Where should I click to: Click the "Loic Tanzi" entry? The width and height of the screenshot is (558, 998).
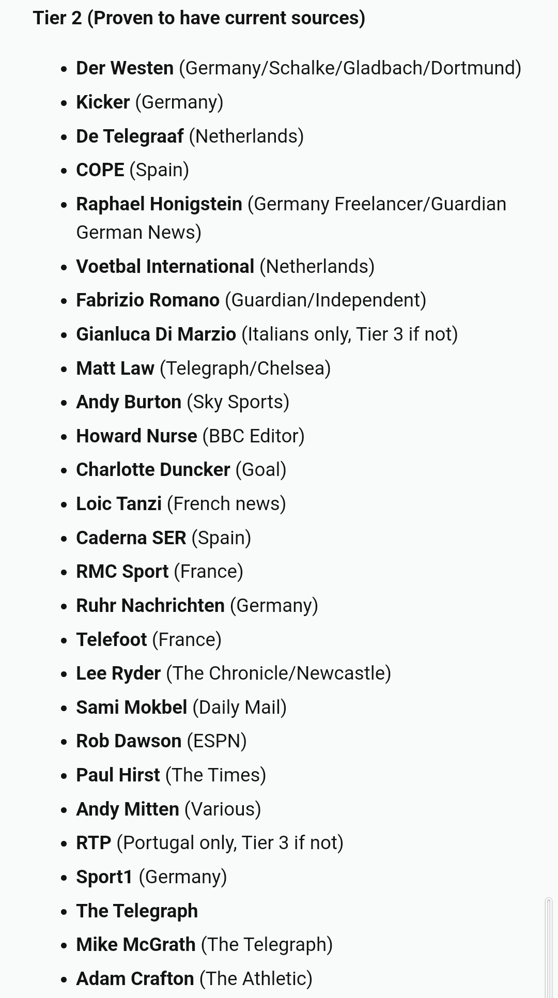(118, 504)
